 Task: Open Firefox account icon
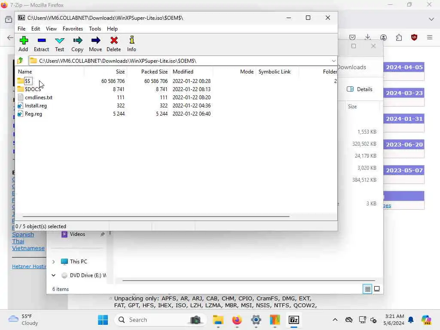tap(383, 37)
